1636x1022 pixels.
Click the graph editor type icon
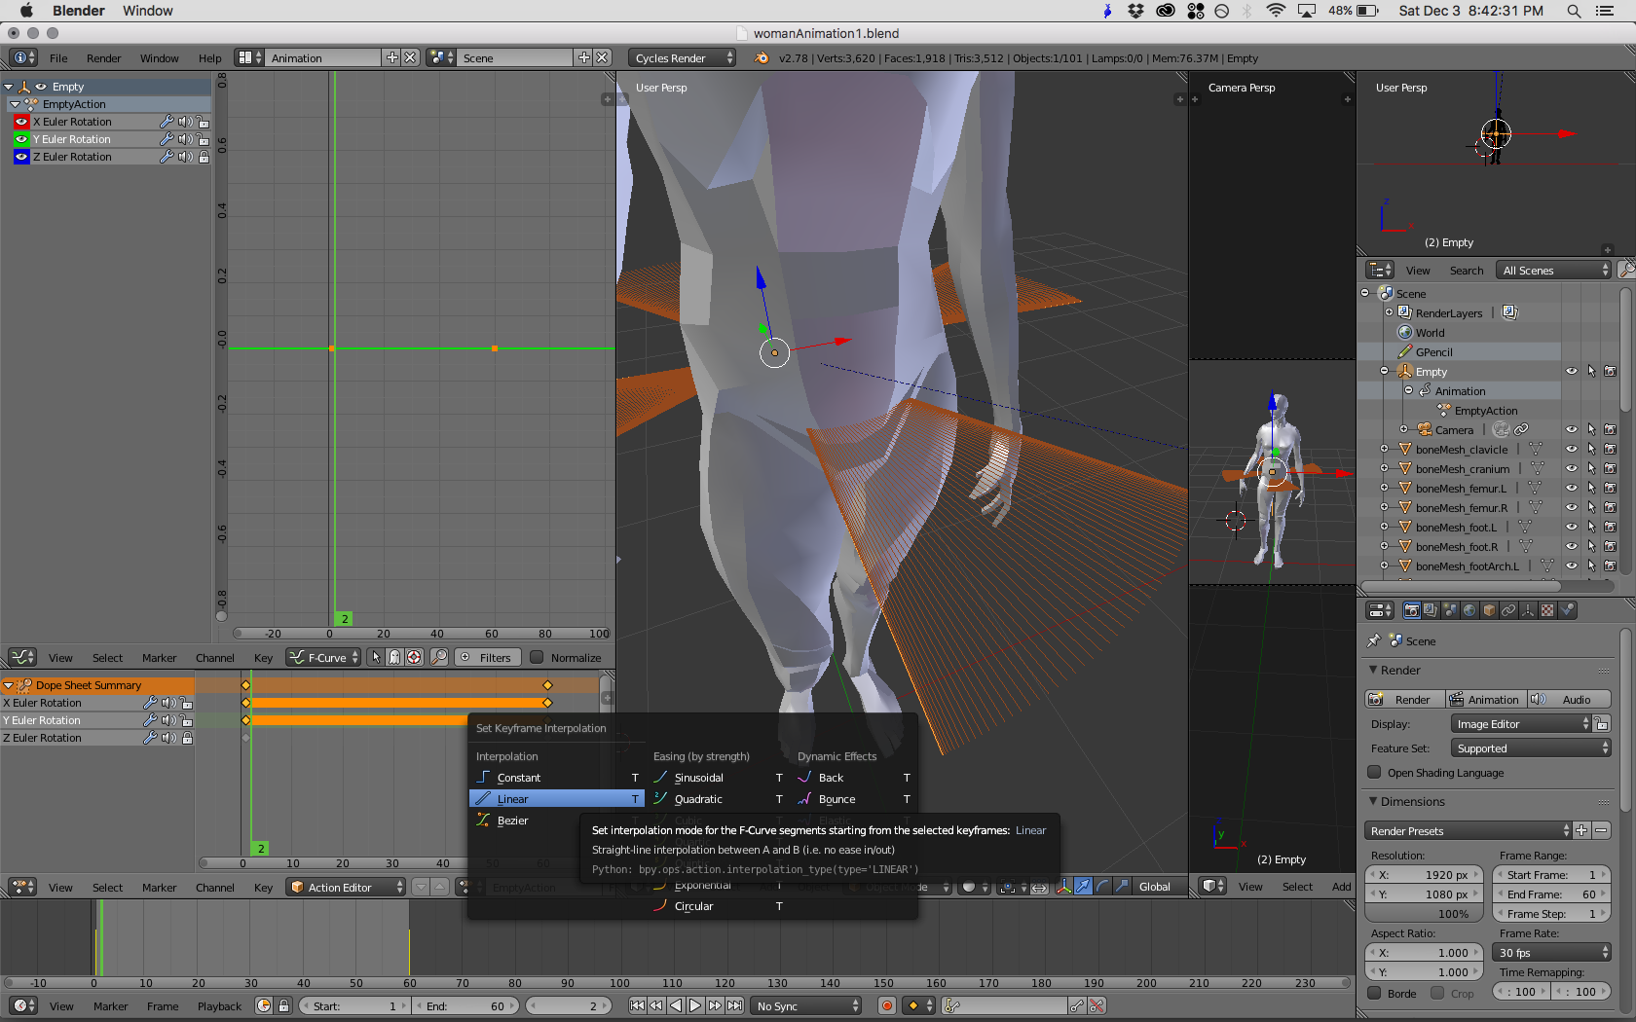[x=22, y=657]
